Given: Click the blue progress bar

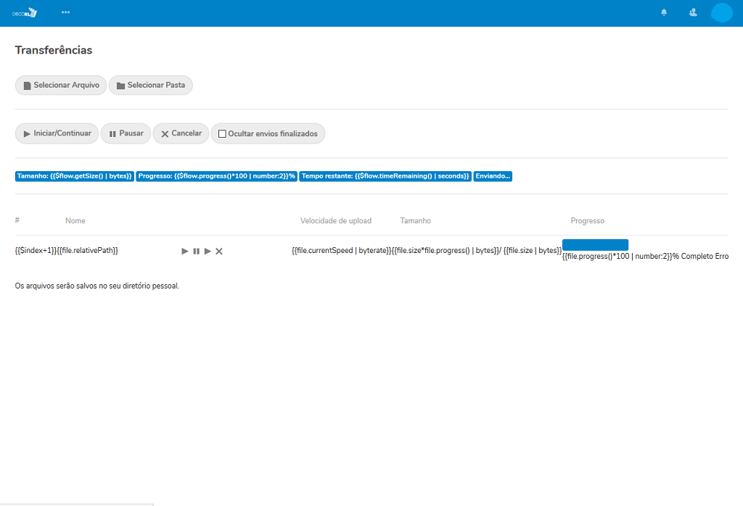Looking at the screenshot, I should (595, 244).
